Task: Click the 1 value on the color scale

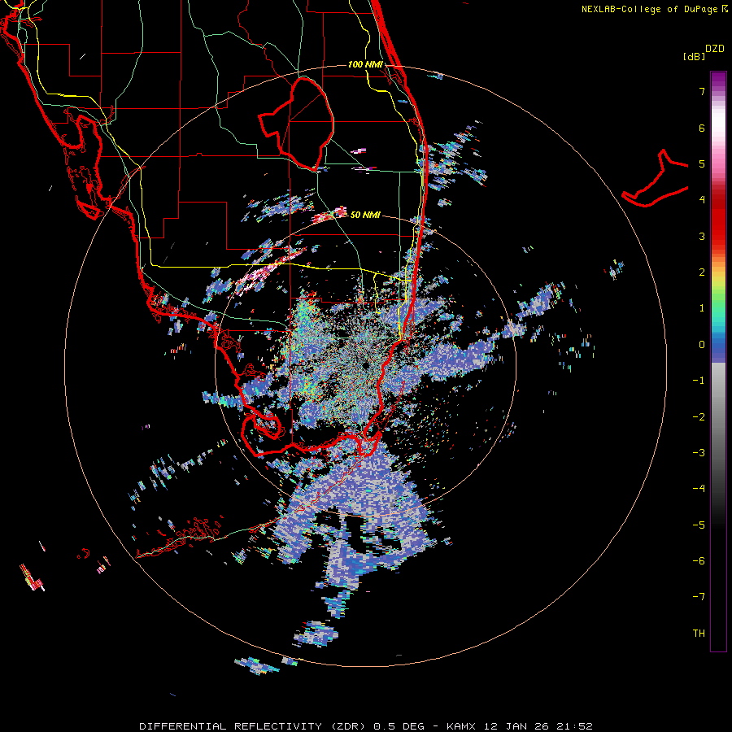Action: click(x=702, y=308)
